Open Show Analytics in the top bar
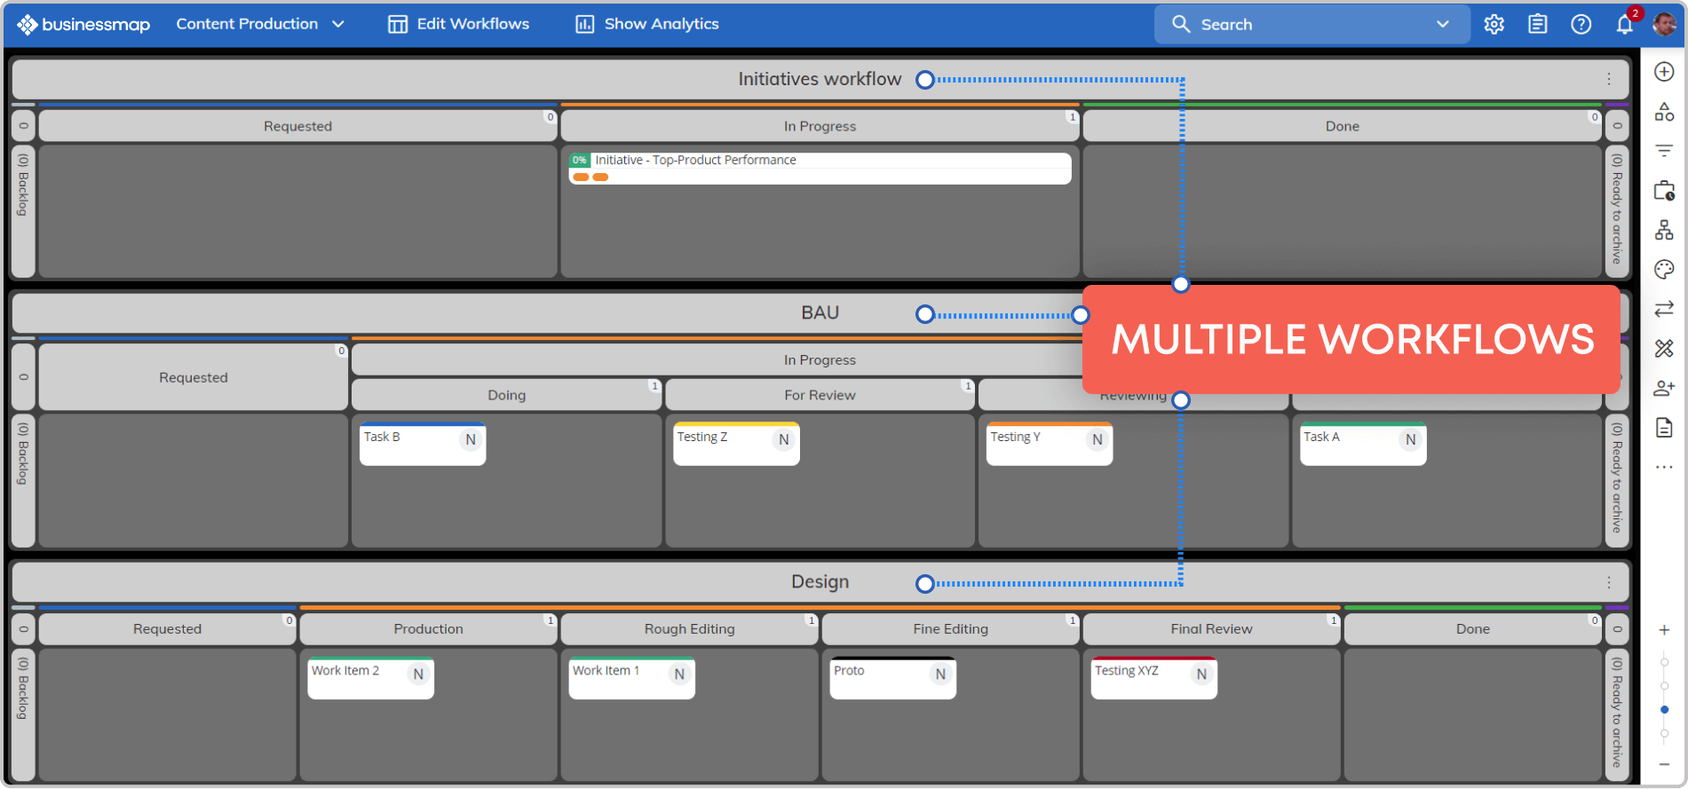Image resolution: width=1688 pixels, height=789 pixels. click(646, 24)
